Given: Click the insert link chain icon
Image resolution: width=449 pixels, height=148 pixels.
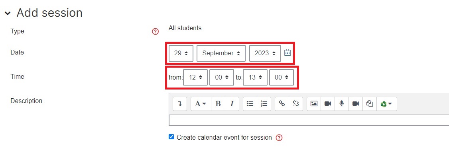Looking at the screenshot, I should 282,104.
